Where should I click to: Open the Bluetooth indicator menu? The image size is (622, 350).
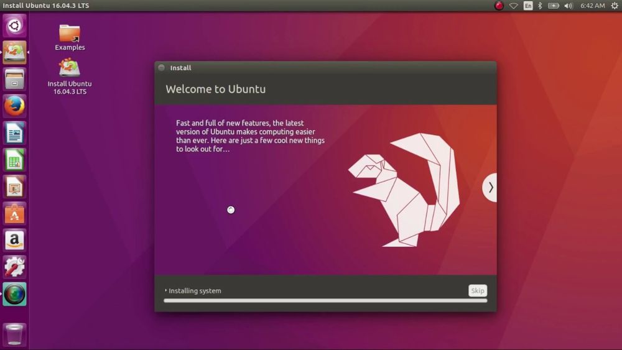pos(540,6)
